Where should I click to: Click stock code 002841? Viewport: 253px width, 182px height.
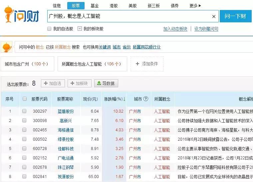(40, 177)
